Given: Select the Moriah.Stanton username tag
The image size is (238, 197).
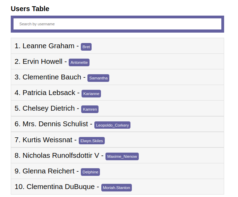Looking at the screenshot, I should pos(116,188).
